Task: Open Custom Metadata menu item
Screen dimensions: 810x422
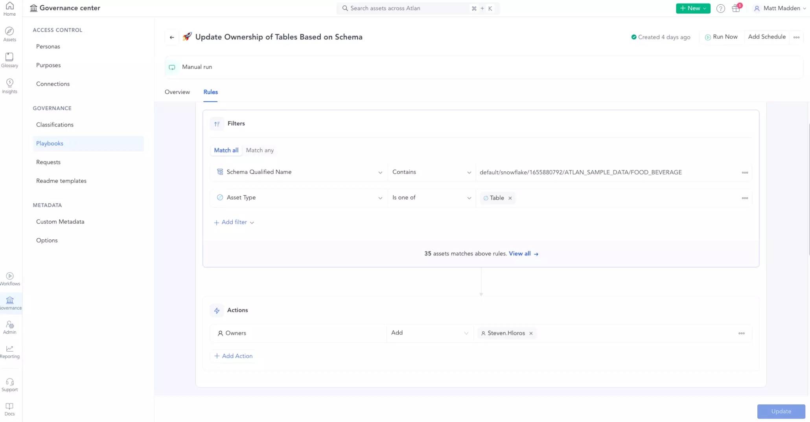Action: (60, 222)
